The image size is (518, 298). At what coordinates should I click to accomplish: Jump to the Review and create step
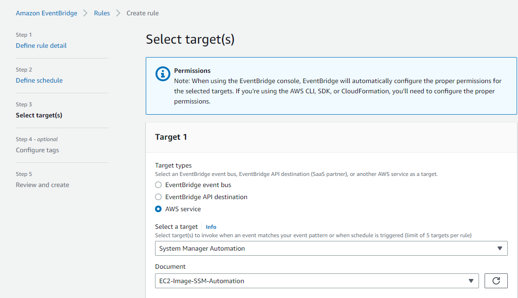click(42, 185)
